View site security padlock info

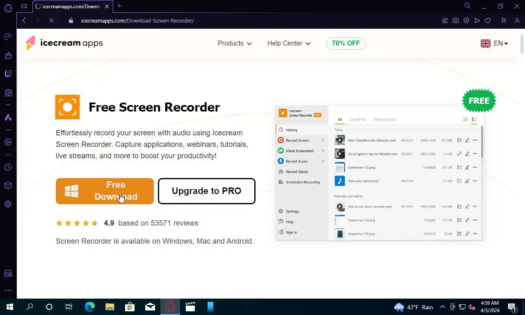coord(71,21)
